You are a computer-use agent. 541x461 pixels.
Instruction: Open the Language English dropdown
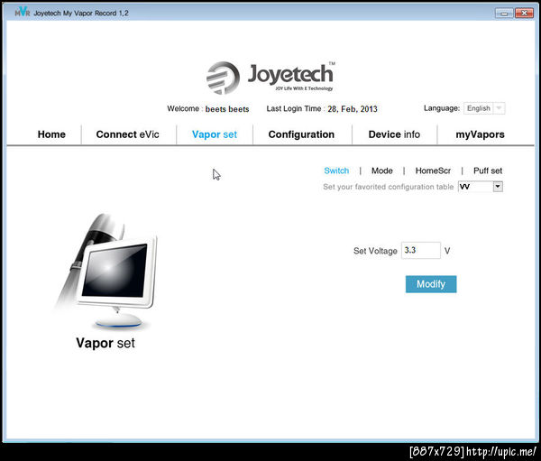tap(484, 108)
